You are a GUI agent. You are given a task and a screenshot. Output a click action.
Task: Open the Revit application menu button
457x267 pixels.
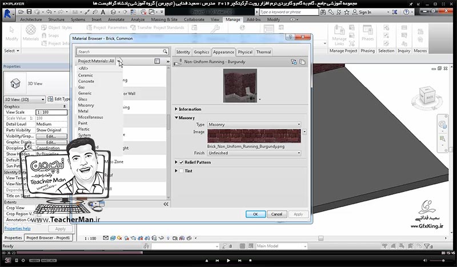point(8,14)
